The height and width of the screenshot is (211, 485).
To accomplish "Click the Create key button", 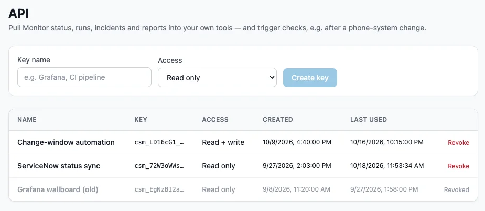I will tap(310, 78).
